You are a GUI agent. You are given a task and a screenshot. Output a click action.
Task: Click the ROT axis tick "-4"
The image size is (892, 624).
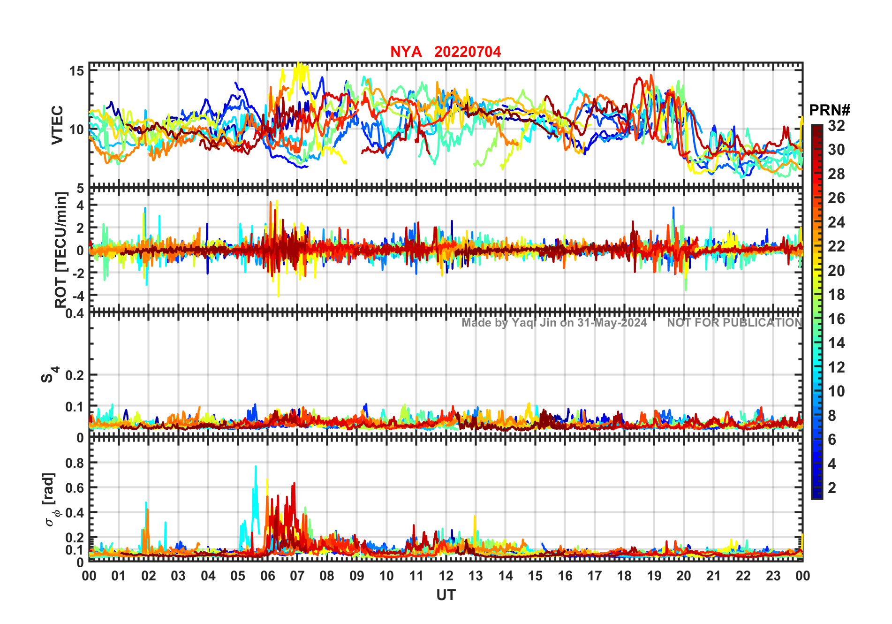(79, 296)
